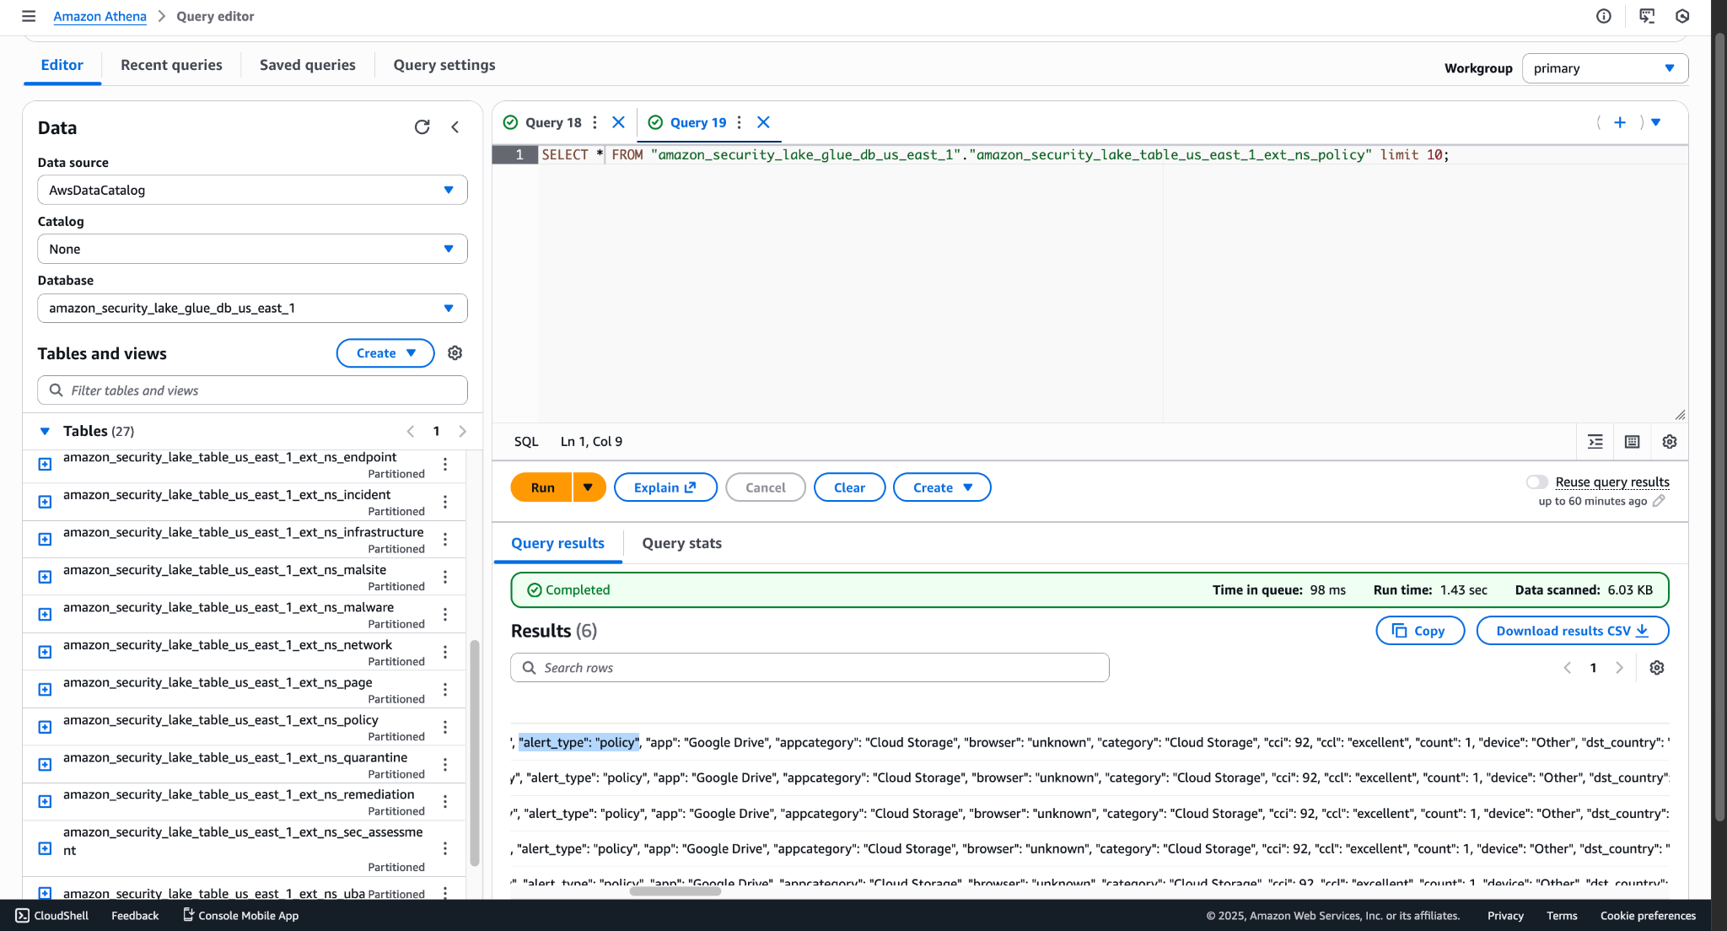Go to the next results page

point(1619,668)
